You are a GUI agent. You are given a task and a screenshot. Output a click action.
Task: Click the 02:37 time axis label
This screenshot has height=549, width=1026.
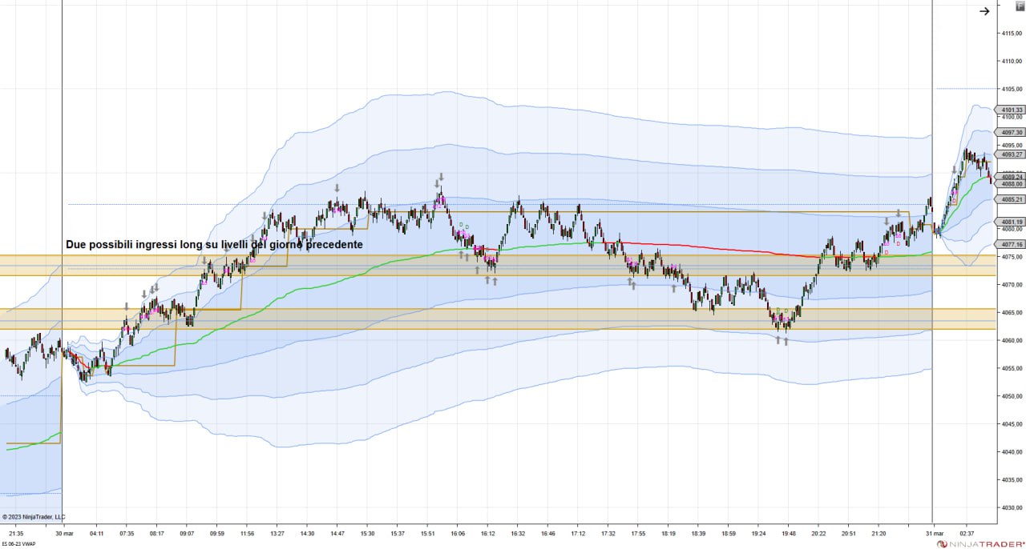coord(966,533)
